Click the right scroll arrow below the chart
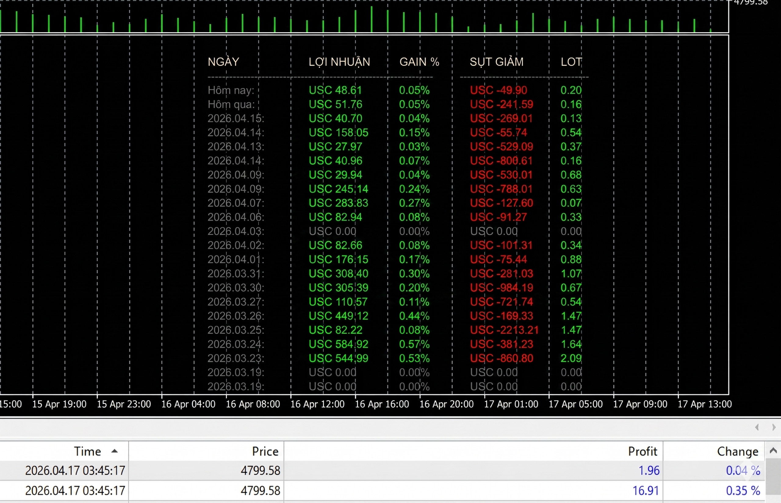This screenshot has width=781, height=503. (x=774, y=427)
